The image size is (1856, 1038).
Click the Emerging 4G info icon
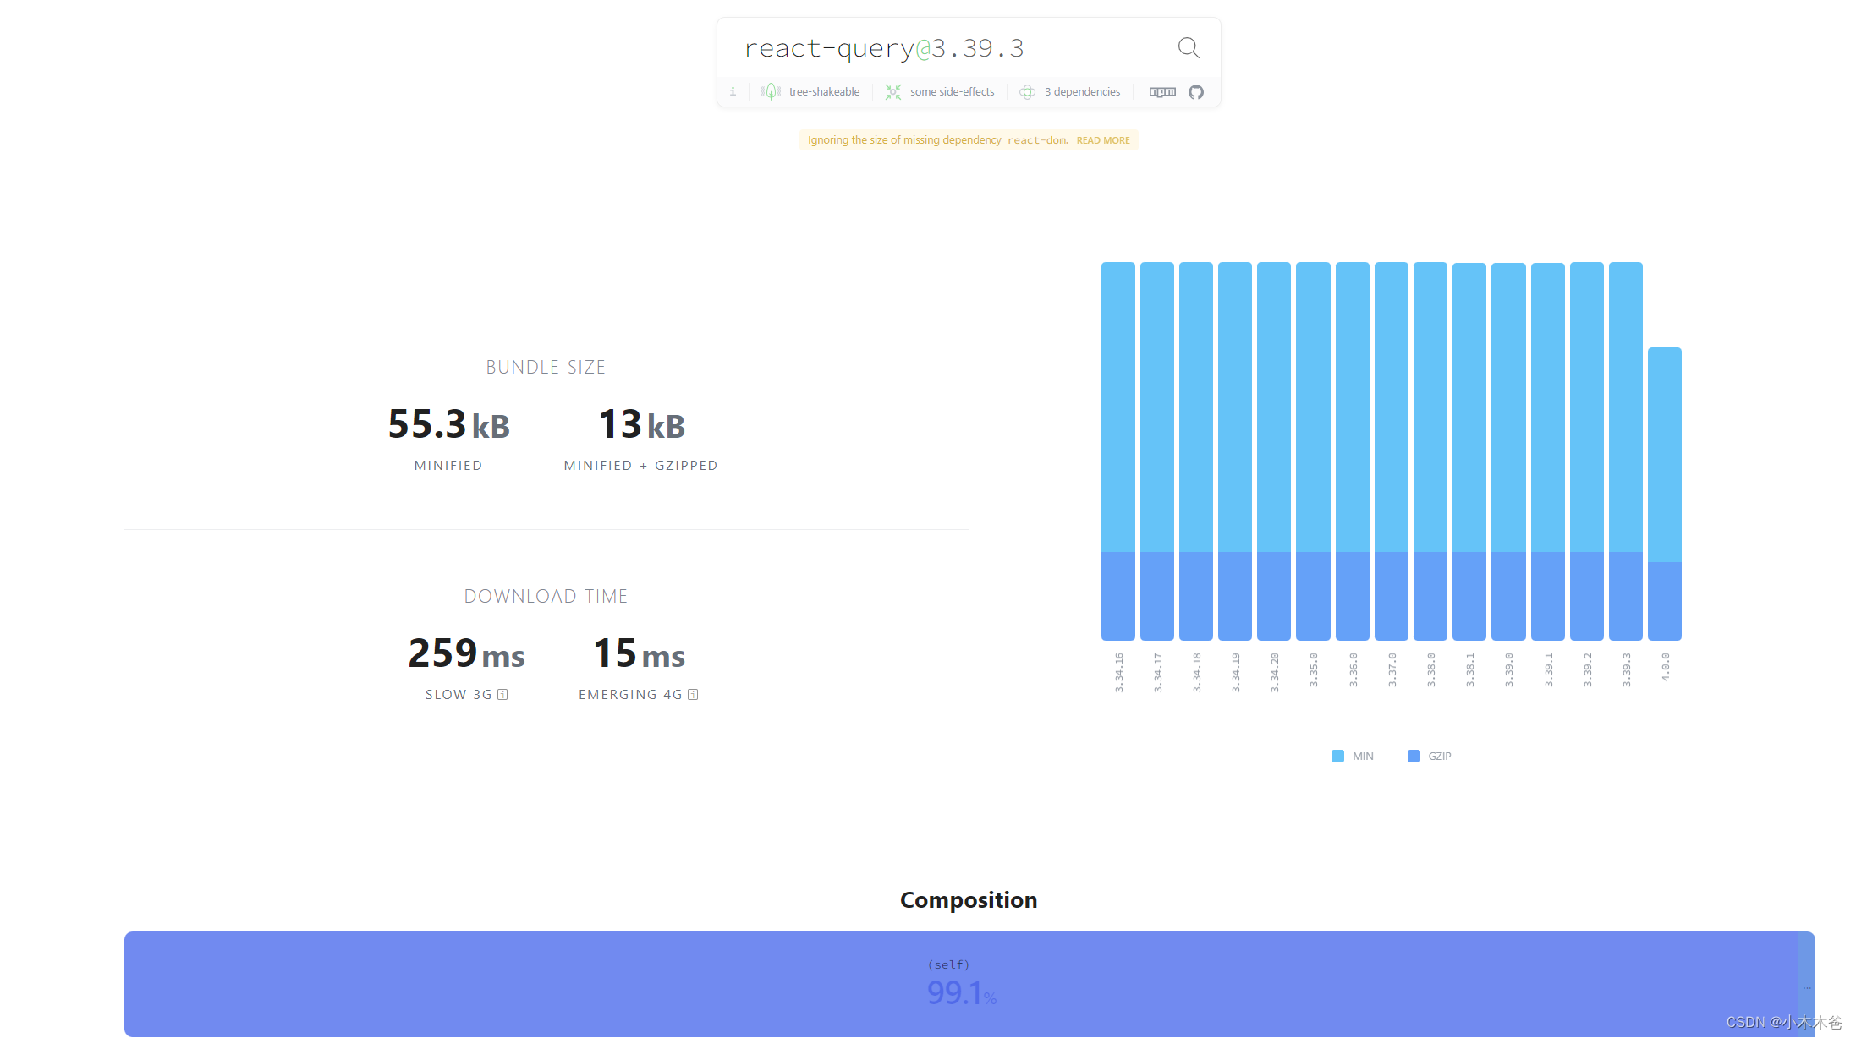[x=693, y=695]
